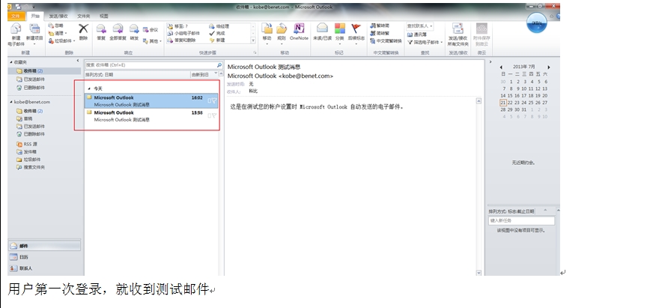Switch to the Folder (文件夹) tab
Viewport: 662px width, 308px height.
tap(84, 16)
